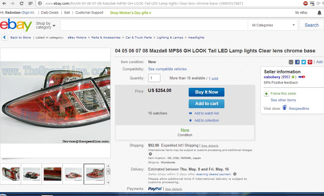Share the listing via email icon
The image size is (324, 196).
click(291, 62)
